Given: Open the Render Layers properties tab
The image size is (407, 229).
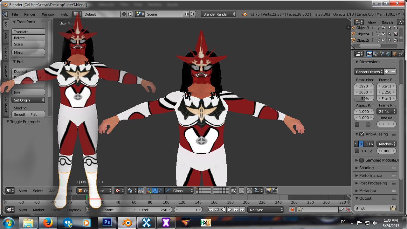Looking at the screenshot, I should click(x=376, y=54).
